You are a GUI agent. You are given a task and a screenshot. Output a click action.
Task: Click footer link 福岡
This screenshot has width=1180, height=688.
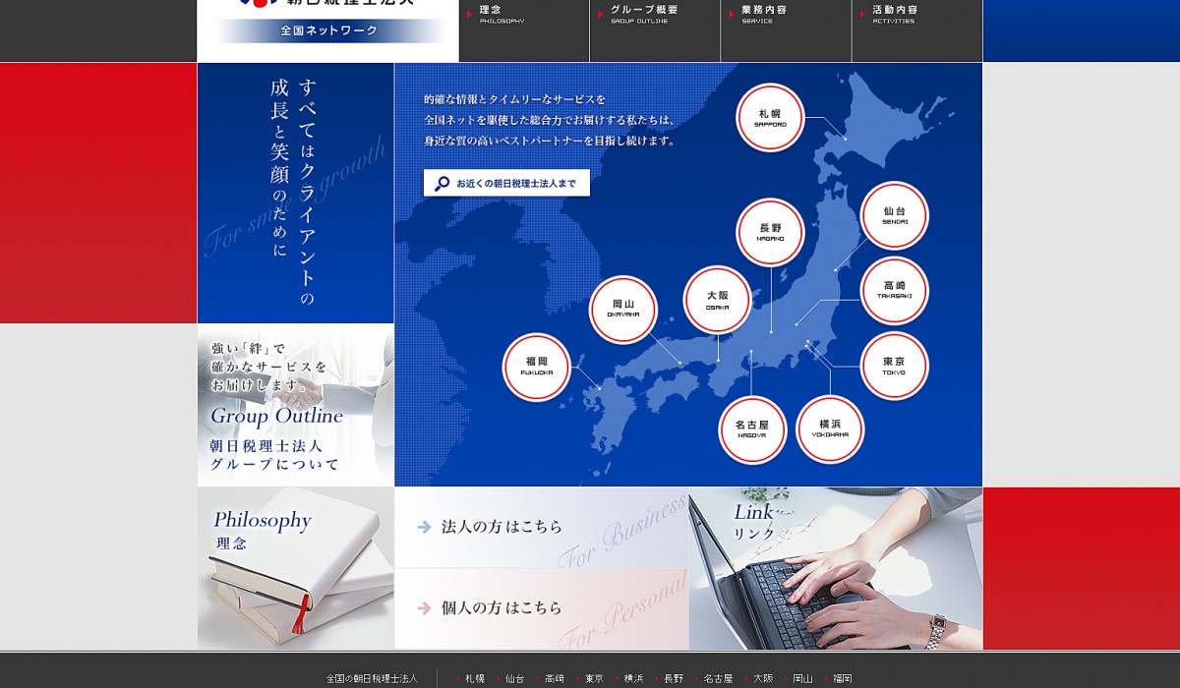(x=843, y=678)
